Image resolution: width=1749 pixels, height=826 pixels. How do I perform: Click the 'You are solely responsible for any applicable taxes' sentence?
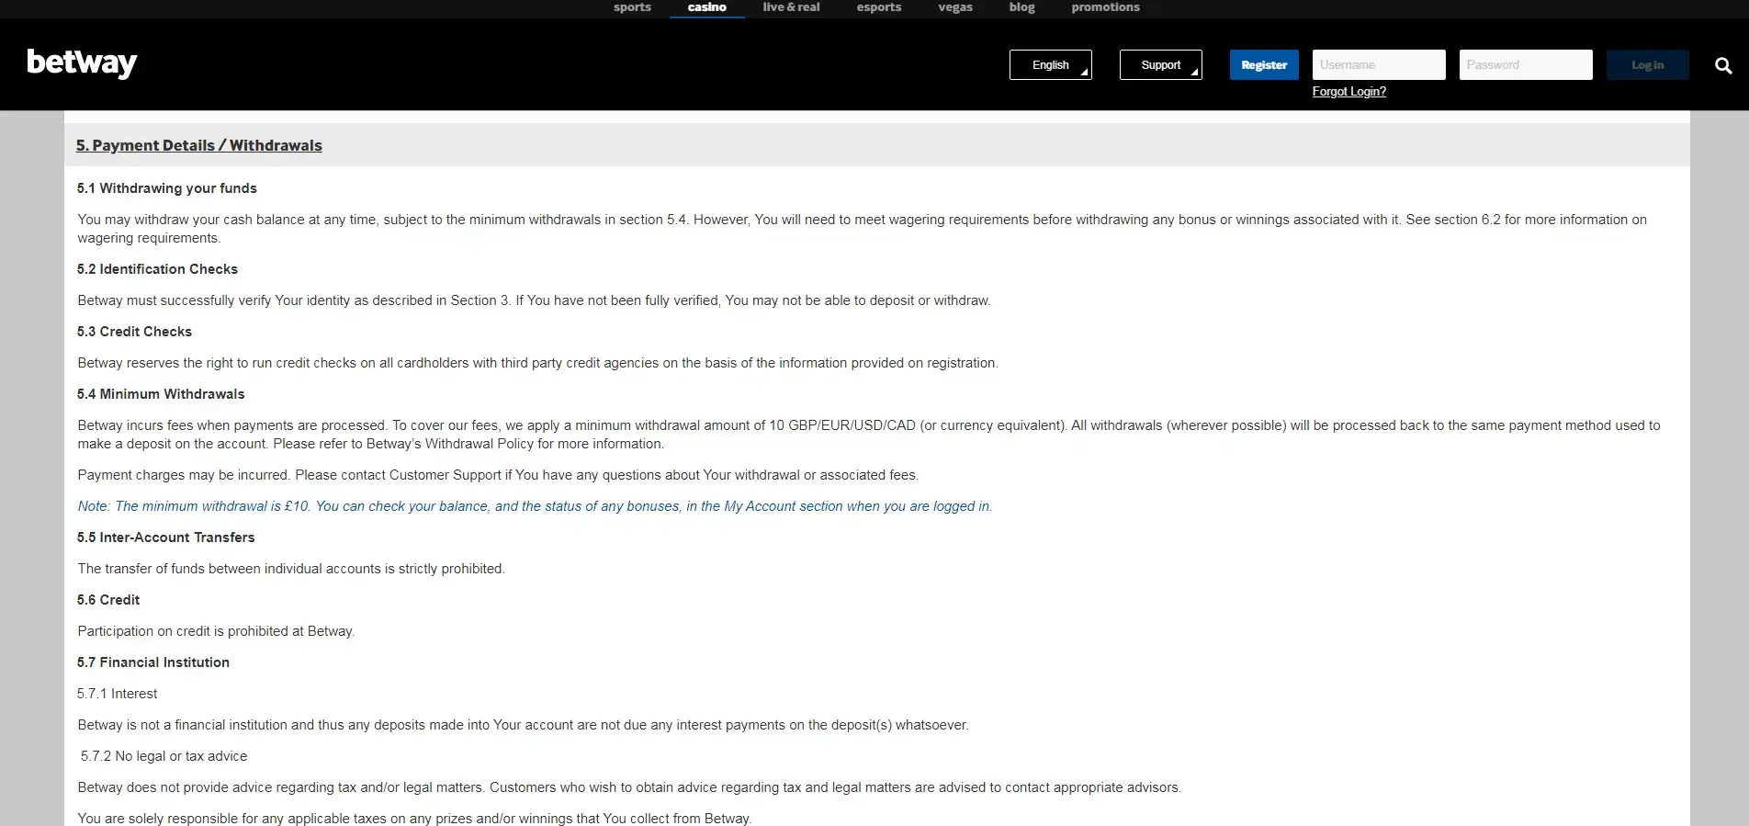[414, 819]
